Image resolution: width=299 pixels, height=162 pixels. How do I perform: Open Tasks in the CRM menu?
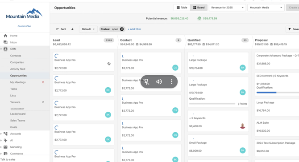pyautogui.click(x=13, y=89)
